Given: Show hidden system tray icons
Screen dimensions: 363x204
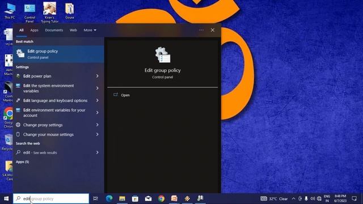Looking at the screenshot, I should coord(294,199).
